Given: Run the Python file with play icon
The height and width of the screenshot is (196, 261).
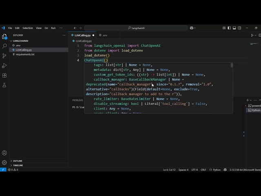Looking at the screenshot, I should tap(252, 36).
